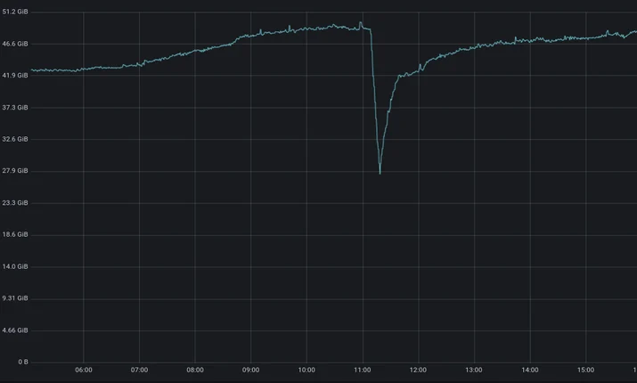Click the 09:00 time axis label

(x=250, y=370)
